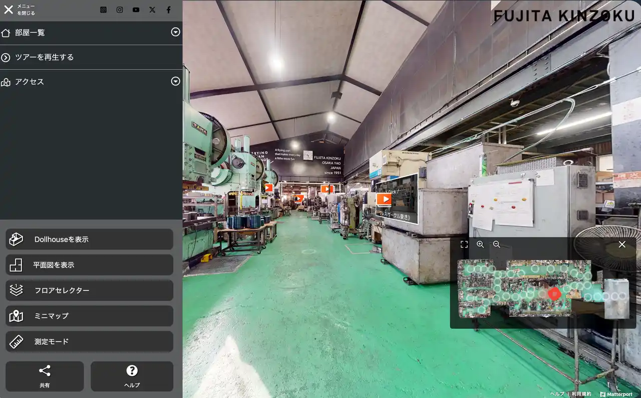The width and height of the screenshot is (641, 398).
Task: Expand the アクセス section
Action: tap(175, 81)
